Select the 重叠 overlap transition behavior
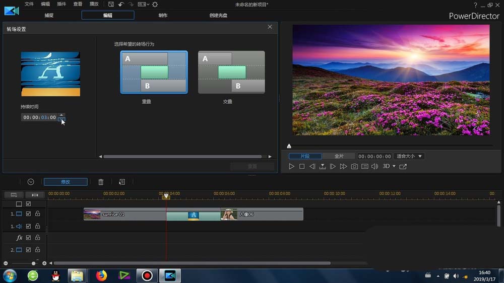The height and width of the screenshot is (283, 504). 154,73
